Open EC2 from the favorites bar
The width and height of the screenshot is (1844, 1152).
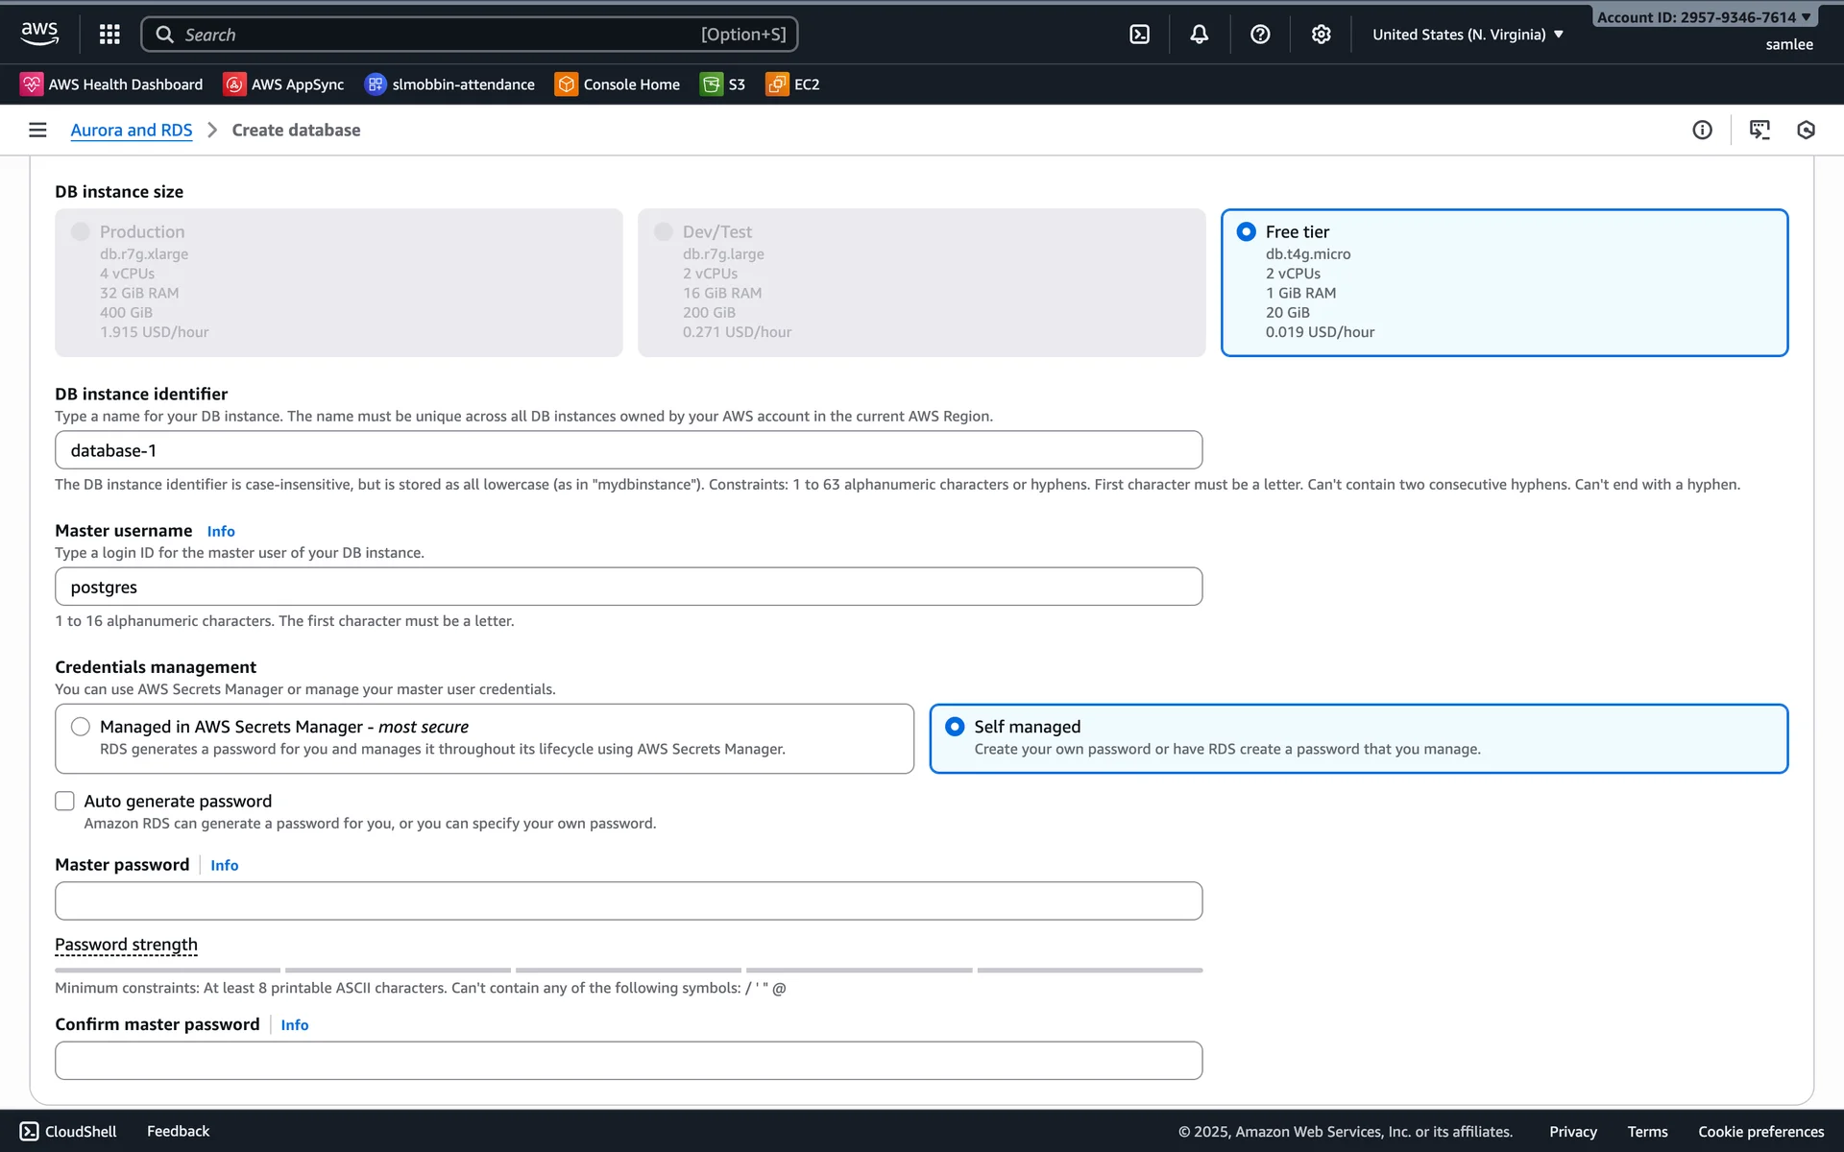tap(793, 84)
